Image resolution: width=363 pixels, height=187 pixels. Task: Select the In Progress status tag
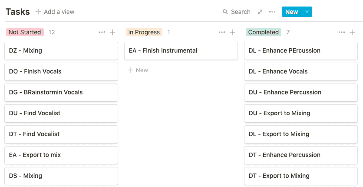tap(144, 32)
